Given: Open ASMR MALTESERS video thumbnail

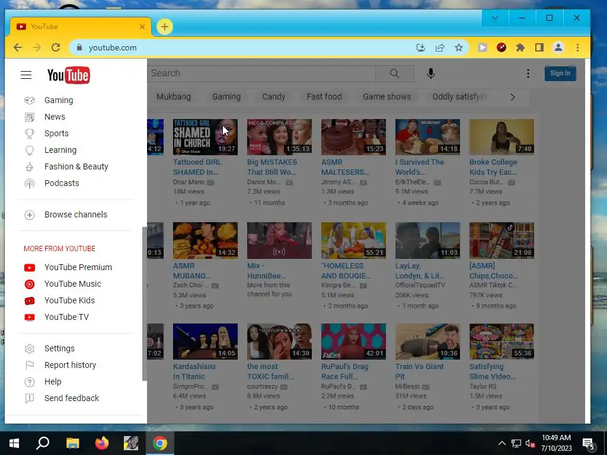Looking at the screenshot, I should tap(353, 137).
